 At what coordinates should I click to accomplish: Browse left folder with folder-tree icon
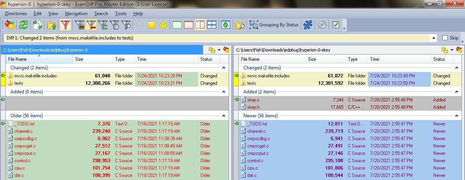212,50
